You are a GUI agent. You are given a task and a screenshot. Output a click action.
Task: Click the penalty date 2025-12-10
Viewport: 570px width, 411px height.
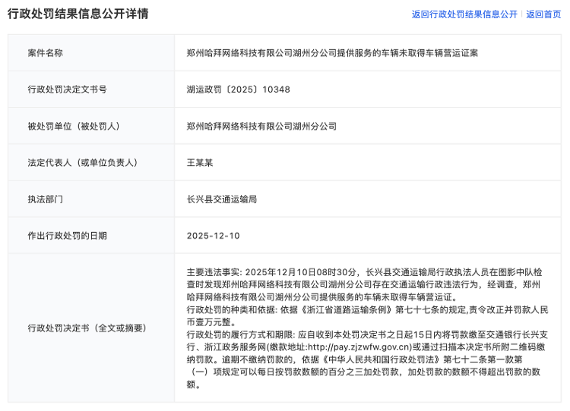(214, 236)
